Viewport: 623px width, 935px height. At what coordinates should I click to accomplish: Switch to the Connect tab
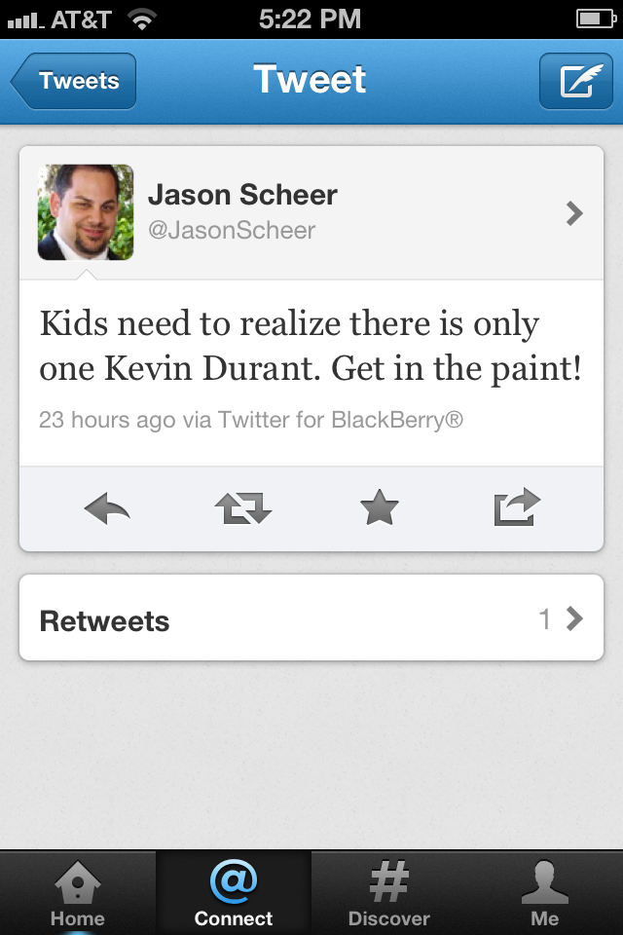point(233,893)
